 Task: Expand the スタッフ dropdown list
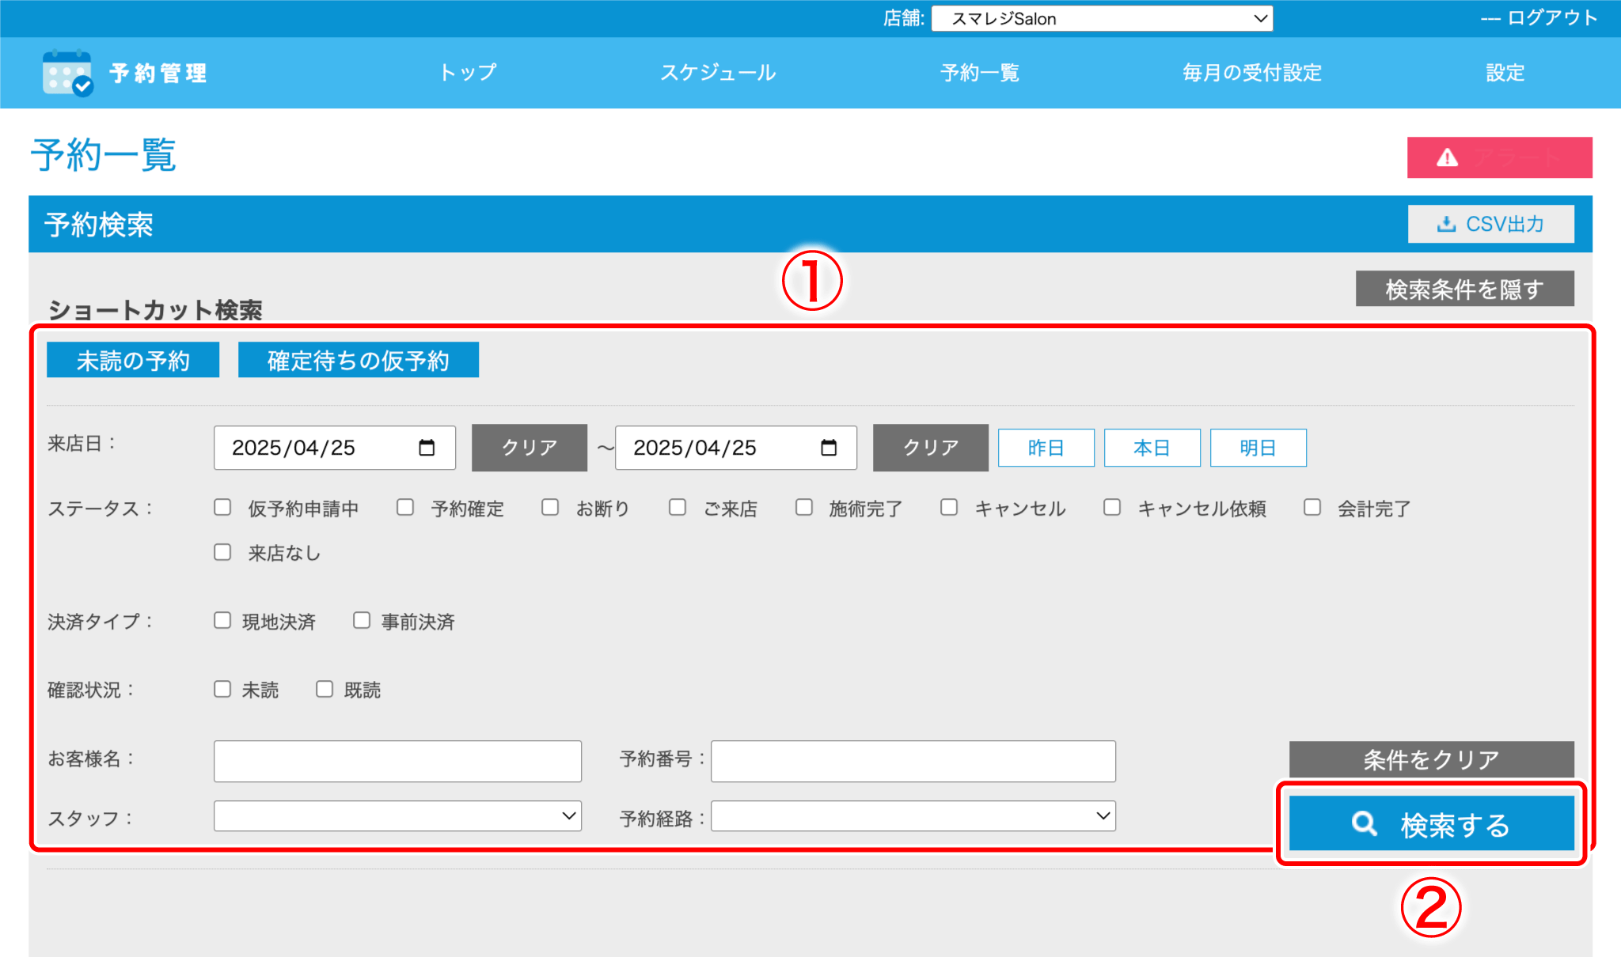pos(397,816)
